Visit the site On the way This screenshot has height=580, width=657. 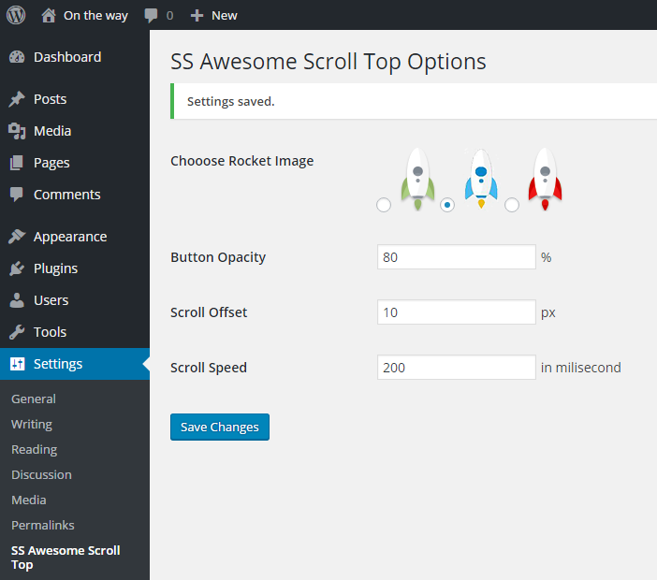(95, 16)
